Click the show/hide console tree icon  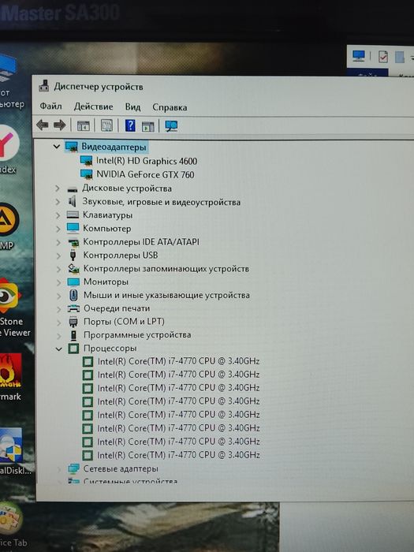tap(84, 125)
